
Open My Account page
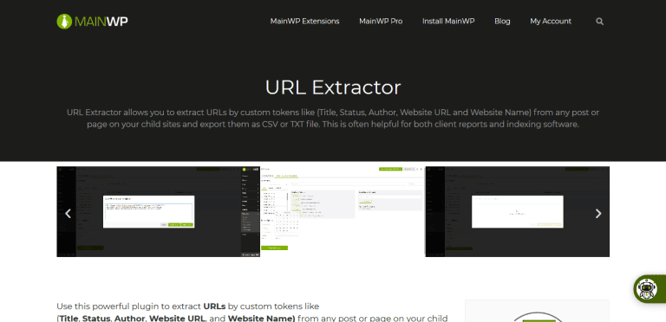pyautogui.click(x=551, y=21)
